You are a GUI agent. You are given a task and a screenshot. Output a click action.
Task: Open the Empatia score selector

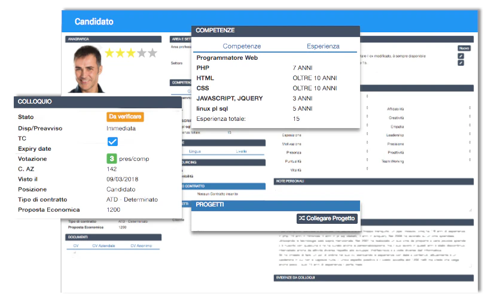pos(469,125)
